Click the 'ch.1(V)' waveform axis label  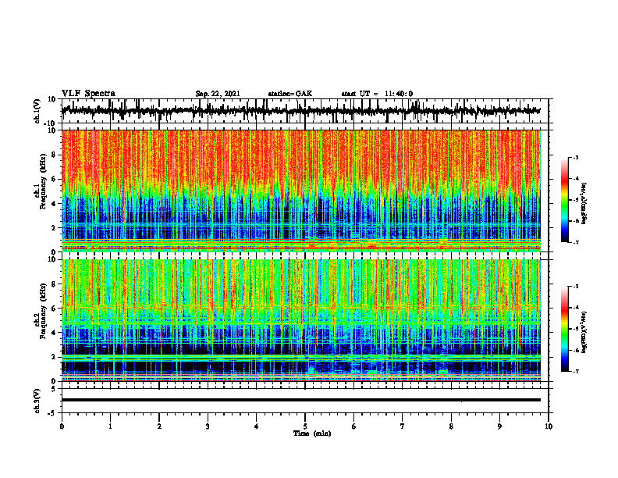[37, 111]
